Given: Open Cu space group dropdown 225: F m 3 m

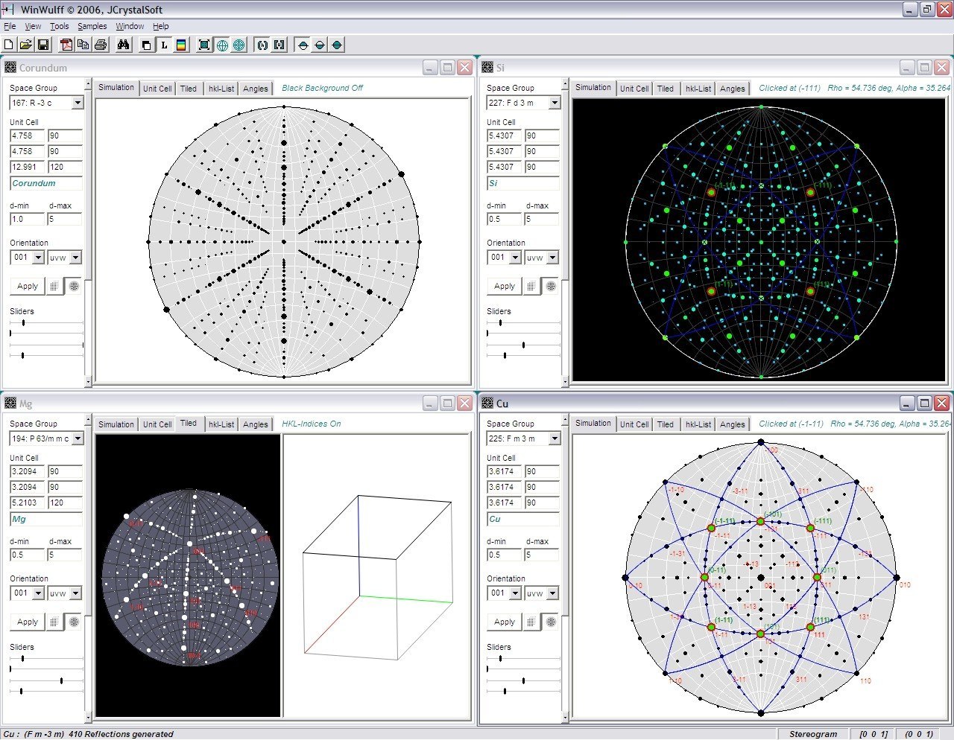Looking at the screenshot, I should pos(555,438).
